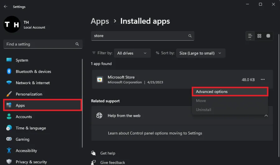Click the 48.0 KB size value
This screenshot has width=280, height=165.
pyautogui.click(x=248, y=80)
